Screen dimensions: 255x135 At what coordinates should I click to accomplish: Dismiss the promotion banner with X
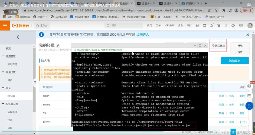[x=247, y=35]
